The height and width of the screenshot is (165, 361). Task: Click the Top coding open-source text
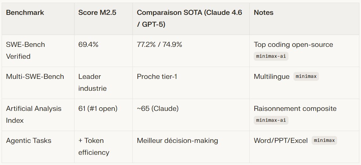pos(293,45)
